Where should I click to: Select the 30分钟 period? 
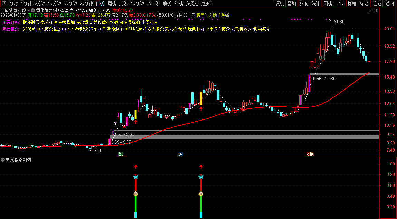pyautogui.click(x=70, y=3)
